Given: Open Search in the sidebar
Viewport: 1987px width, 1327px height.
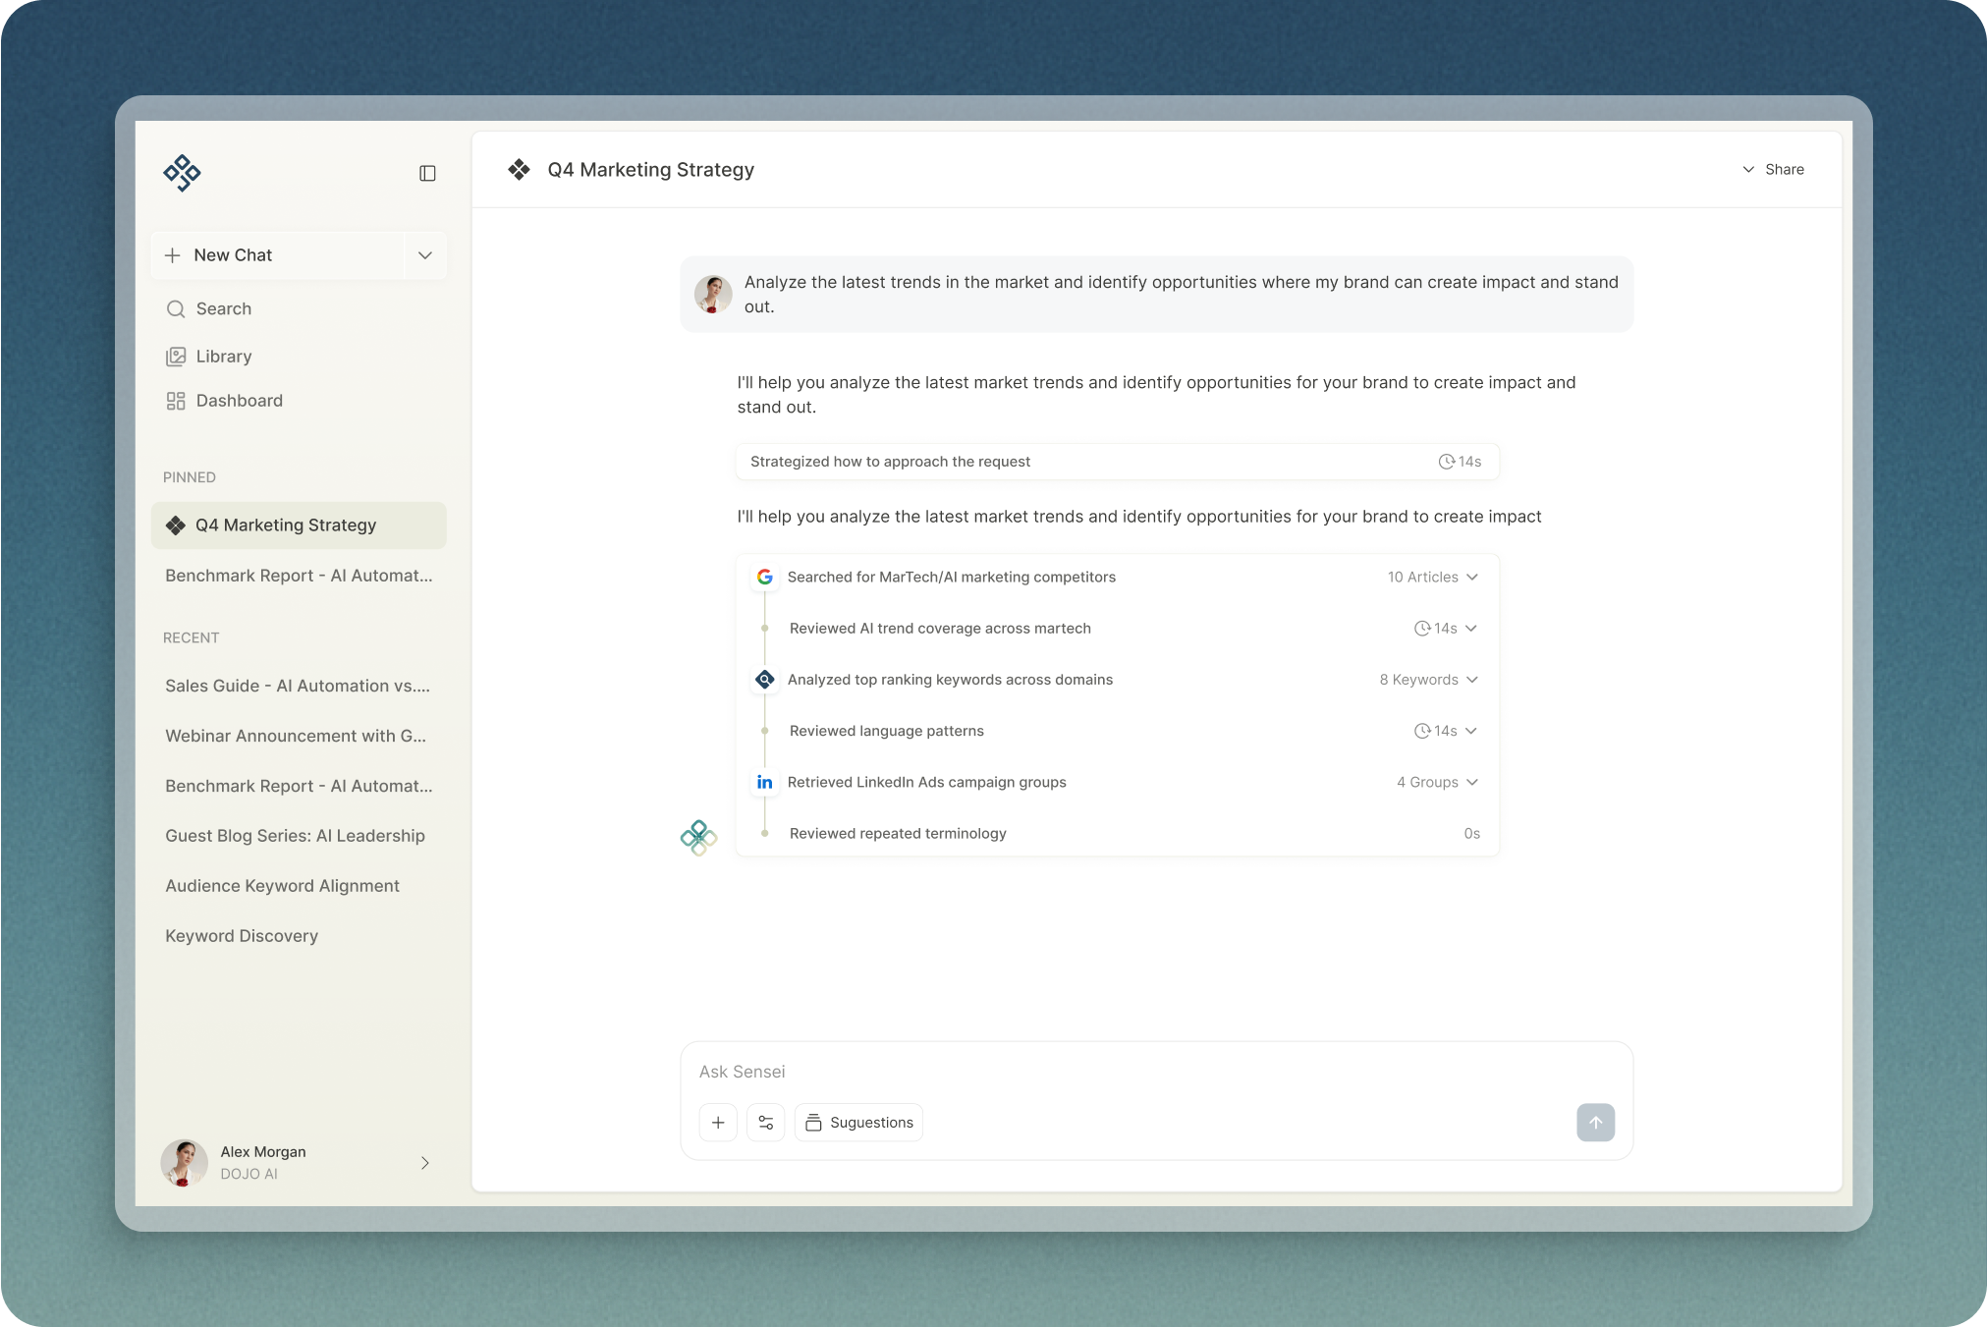Looking at the screenshot, I should click(223, 308).
